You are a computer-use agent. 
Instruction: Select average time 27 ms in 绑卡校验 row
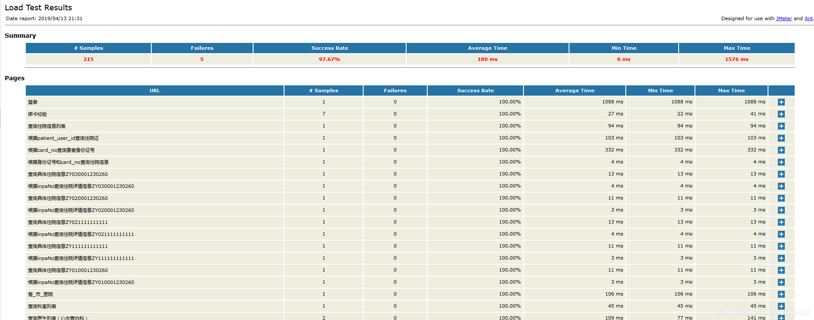point(575,114)
